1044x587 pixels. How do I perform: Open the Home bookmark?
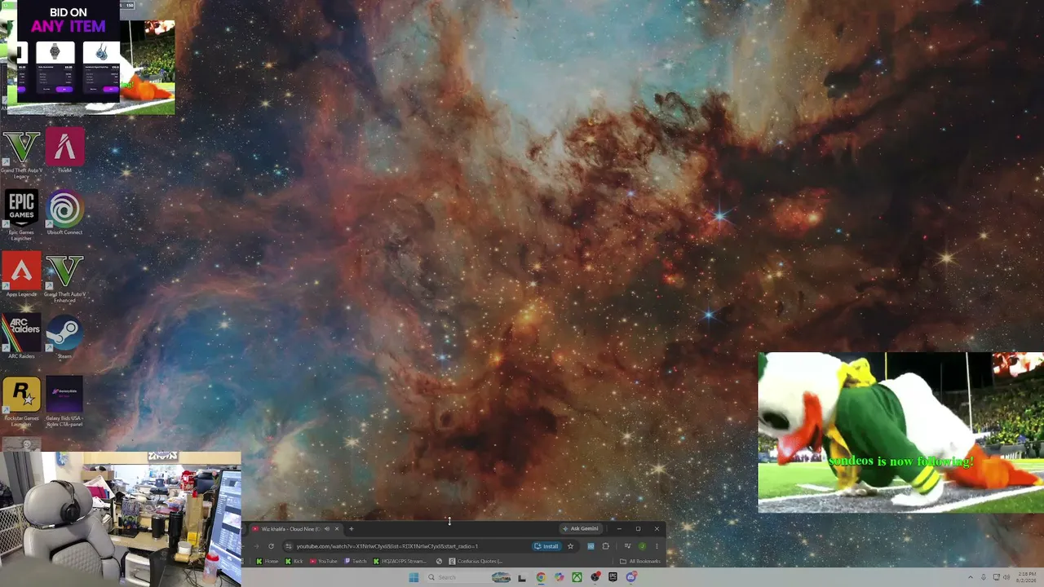[268, 561]
